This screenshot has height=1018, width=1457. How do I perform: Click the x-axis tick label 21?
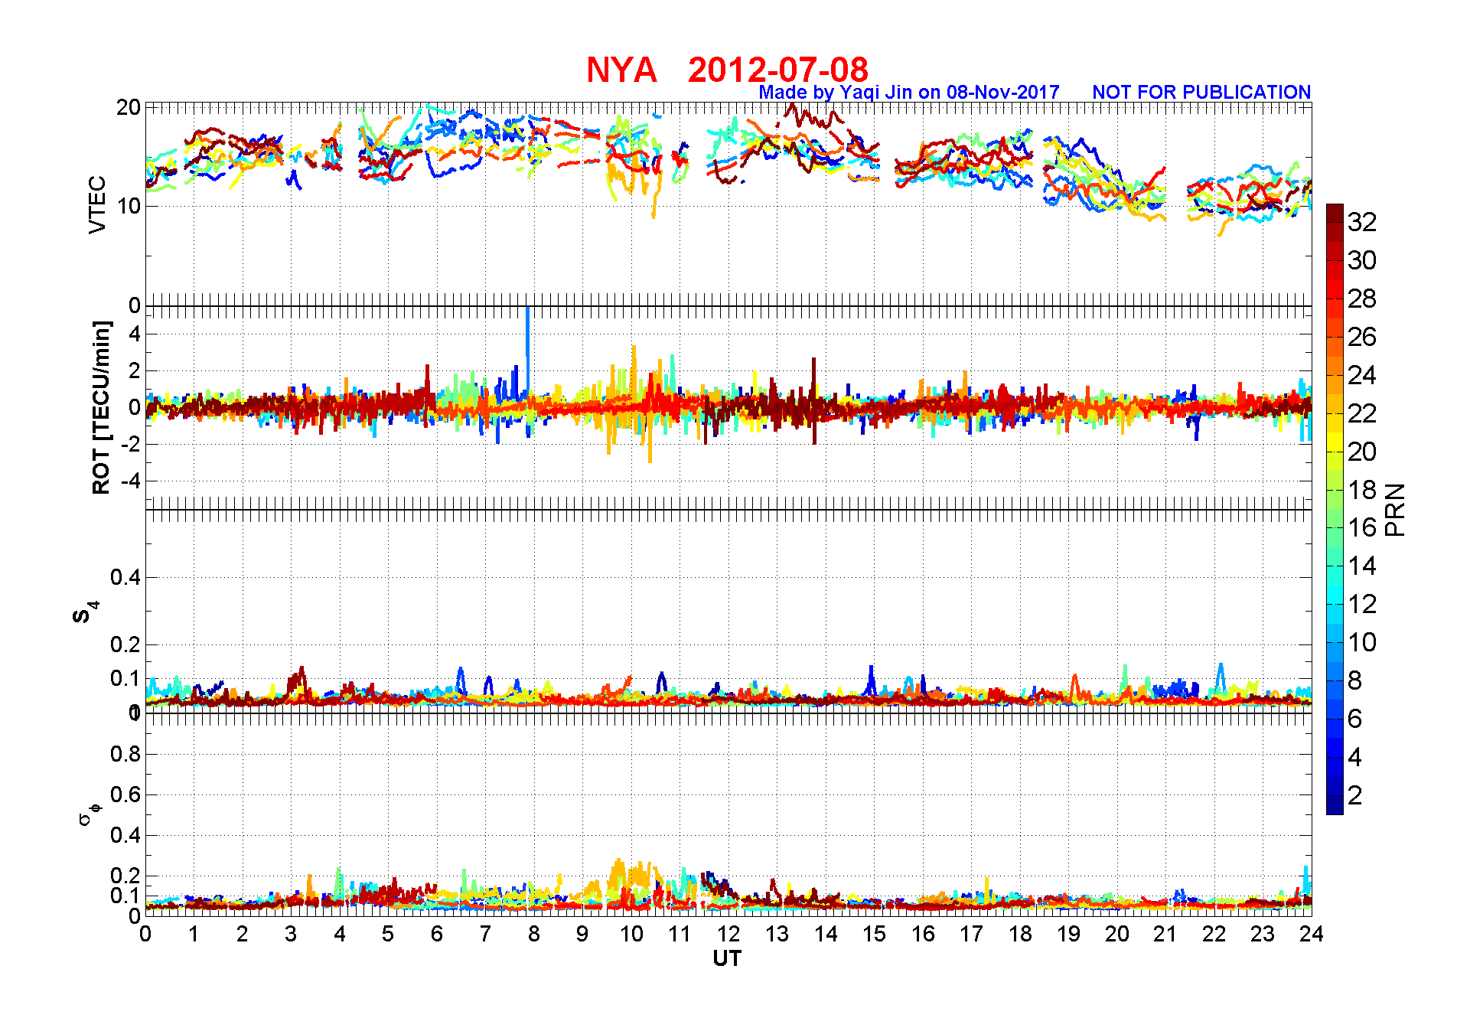(x=1165, y=934)
